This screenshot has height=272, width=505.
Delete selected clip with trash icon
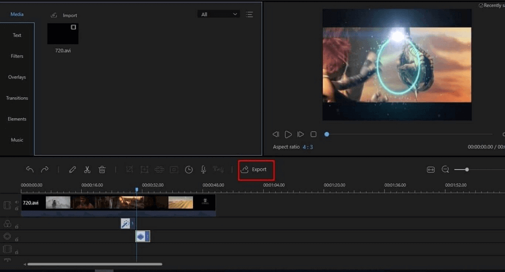tap(102, 170)
